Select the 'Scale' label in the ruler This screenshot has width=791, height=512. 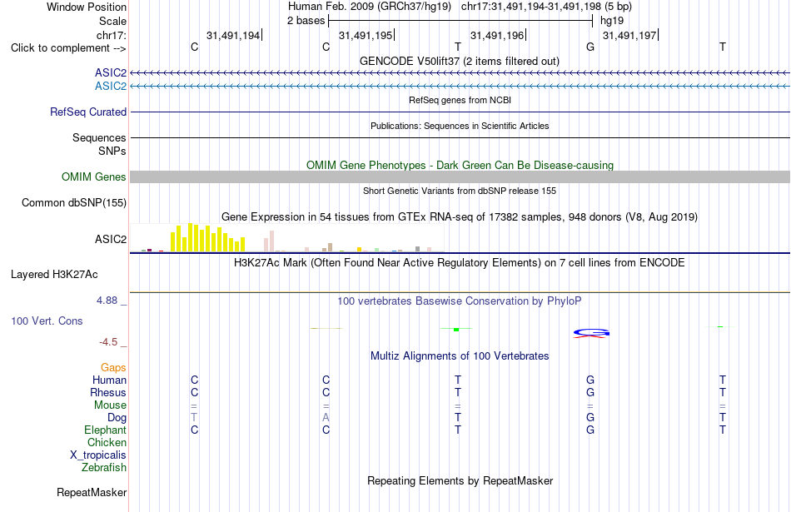[112, 21]
